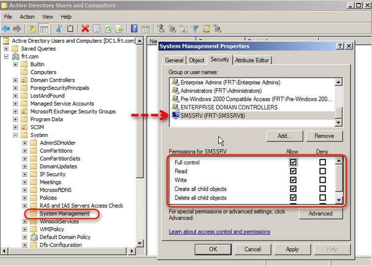Click the Find objects icon
Screen dimensions: 372x266
tap(206, 29)
